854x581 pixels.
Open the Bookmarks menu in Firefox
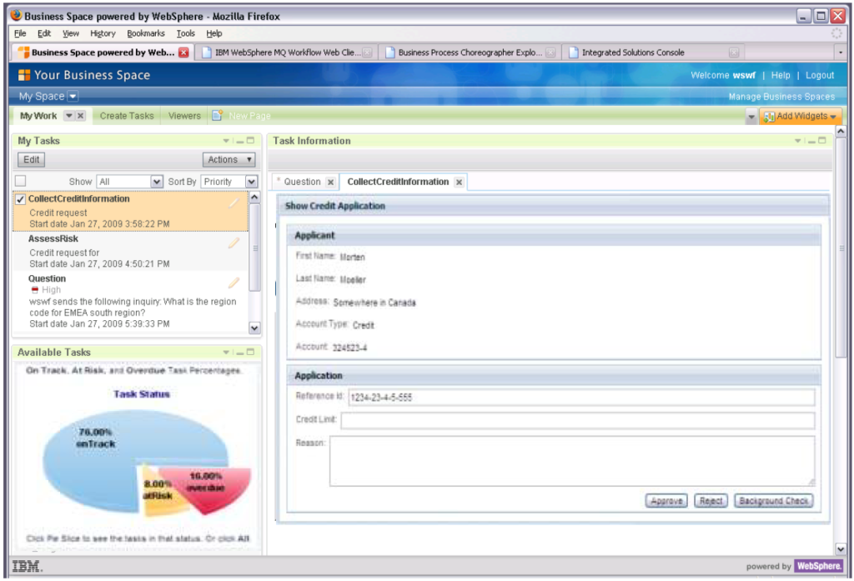coord(146,33)
